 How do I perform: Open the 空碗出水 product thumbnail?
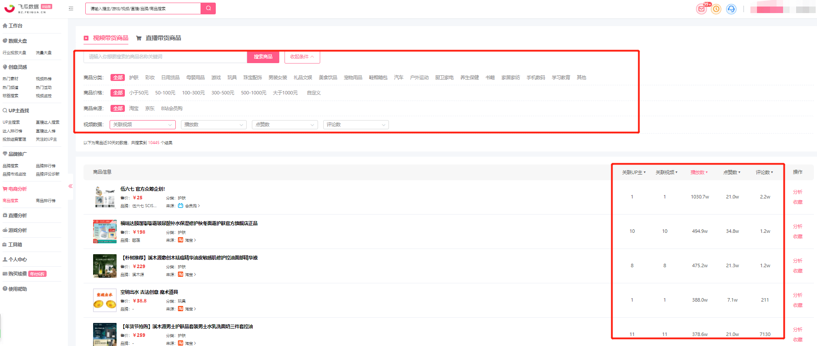(105, 300)
